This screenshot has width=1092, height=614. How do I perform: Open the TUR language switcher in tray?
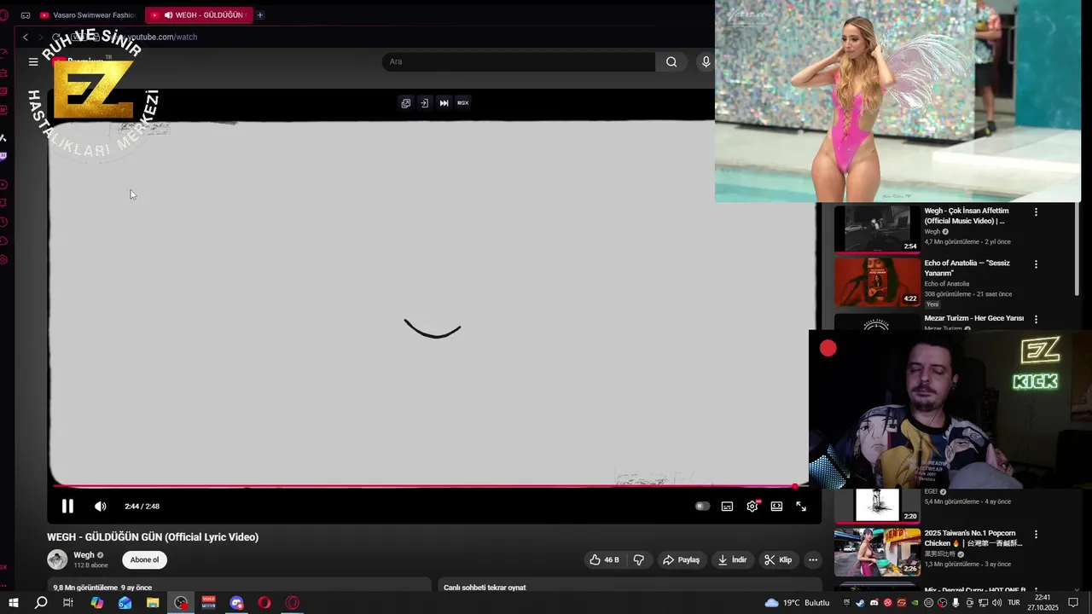1014,603
